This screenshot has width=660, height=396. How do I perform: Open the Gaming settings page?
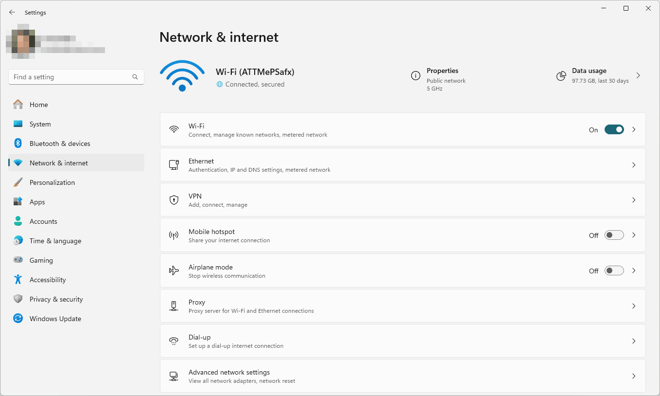(x=41, y=260)
